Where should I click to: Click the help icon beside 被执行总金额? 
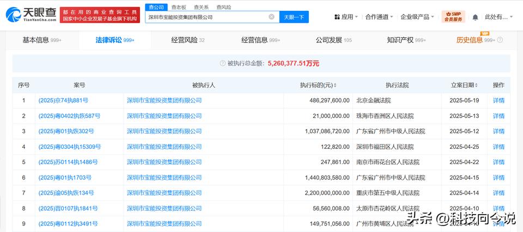223,63
